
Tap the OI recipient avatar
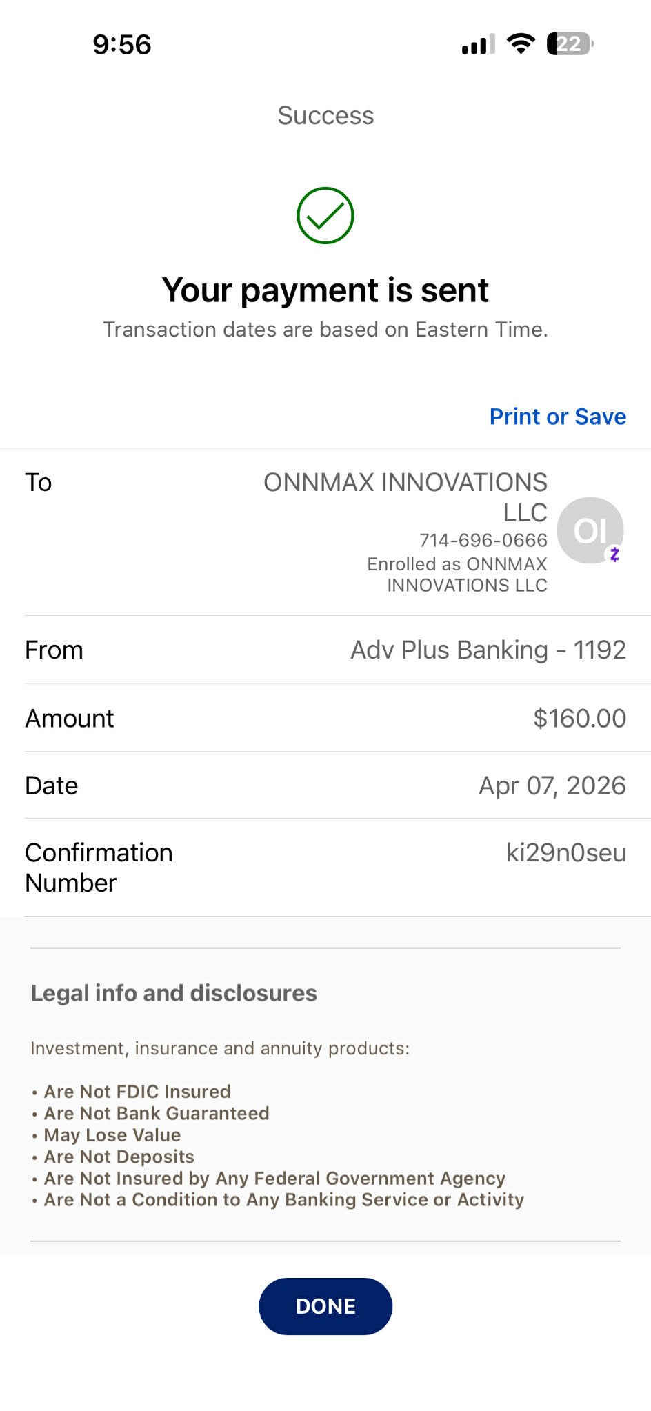pyautogui.click(x=590, y=530)
